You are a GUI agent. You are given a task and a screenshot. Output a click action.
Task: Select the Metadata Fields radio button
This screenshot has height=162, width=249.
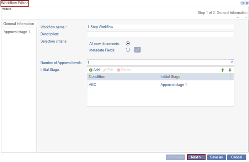pos(128,50)
